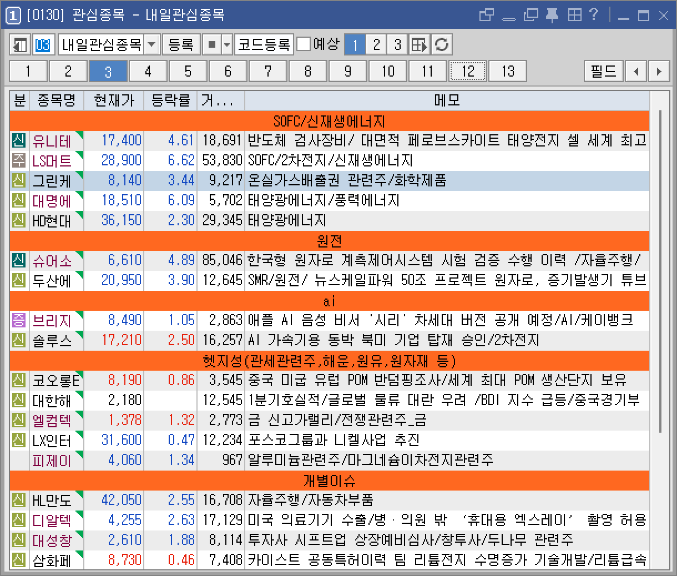Viewport: 677px width, 576px height.
Task: Click the window number 1 icon in title bar
Action: [13, 16]
